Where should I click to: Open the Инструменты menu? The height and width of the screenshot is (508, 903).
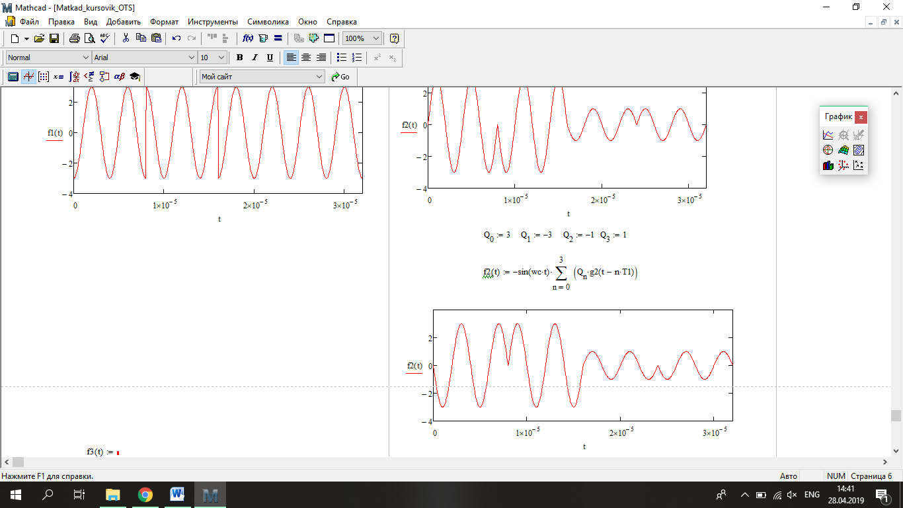pyautogui.click(x=212, y=22)
